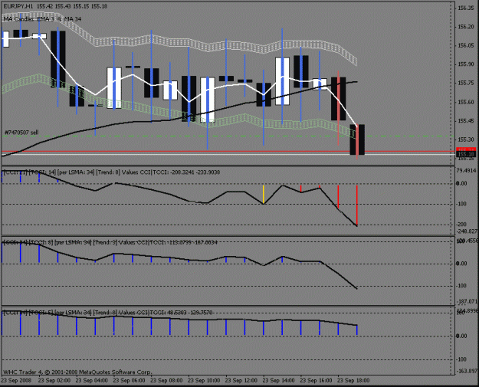This screenshot has width=479, height=387.
Task: Click the 155.75 price axis label
Action: point(466,83)
